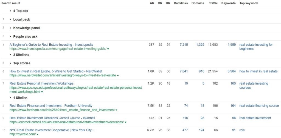Viewport: 281px width, 138px height.
Task: Click Investopedia traffic value 13,683
Action: tap(213, 45)
